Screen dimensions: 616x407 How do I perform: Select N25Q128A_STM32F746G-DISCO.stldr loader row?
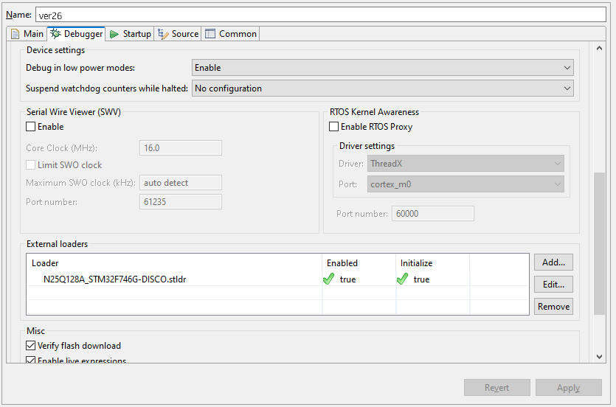tap(115, 279)
